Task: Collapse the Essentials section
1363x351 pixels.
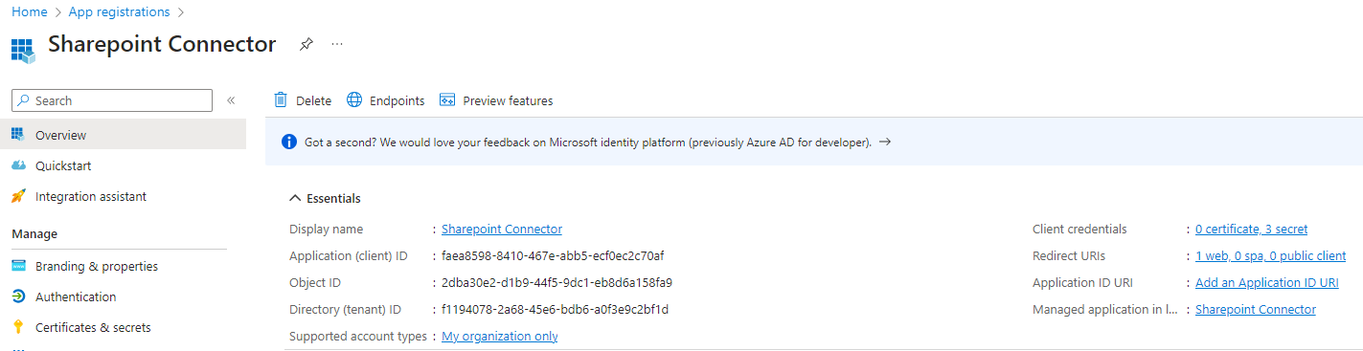Action: coord(295,198)
